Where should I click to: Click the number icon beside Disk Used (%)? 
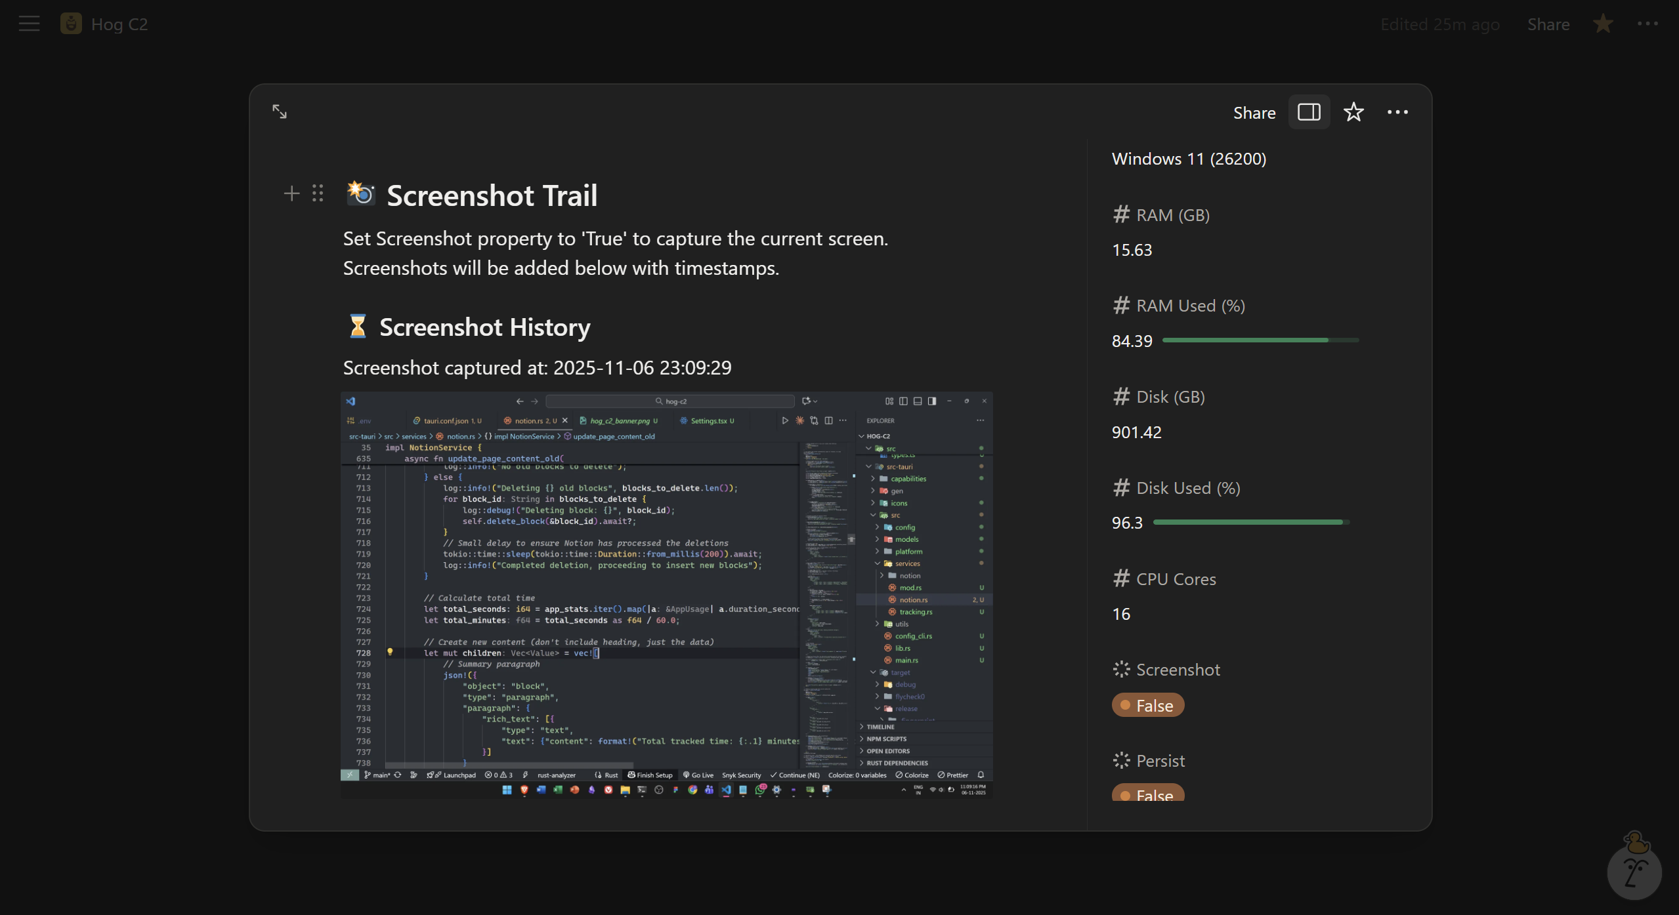click(1122, 487)
